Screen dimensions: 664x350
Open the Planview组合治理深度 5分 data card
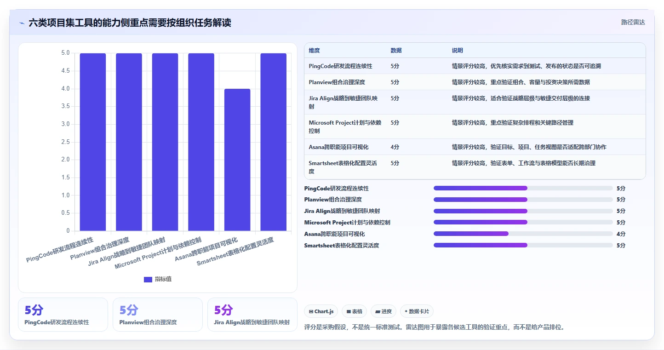158,315
